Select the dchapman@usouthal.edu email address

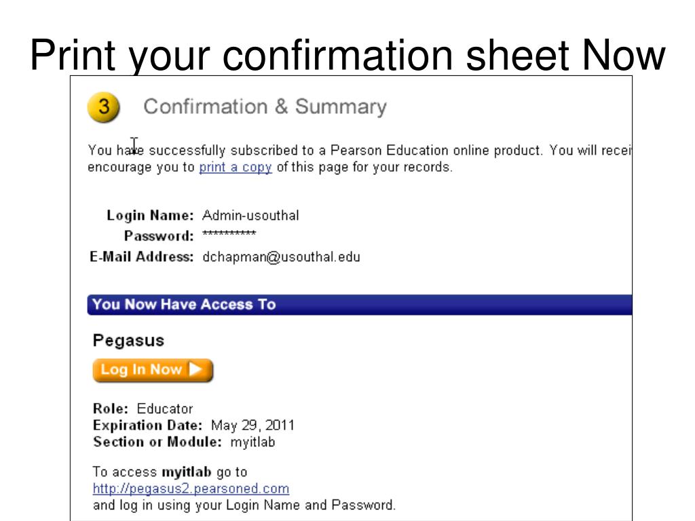point(282,257)
